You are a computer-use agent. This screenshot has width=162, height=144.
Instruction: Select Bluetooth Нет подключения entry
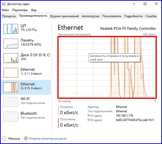coord(26,117)
